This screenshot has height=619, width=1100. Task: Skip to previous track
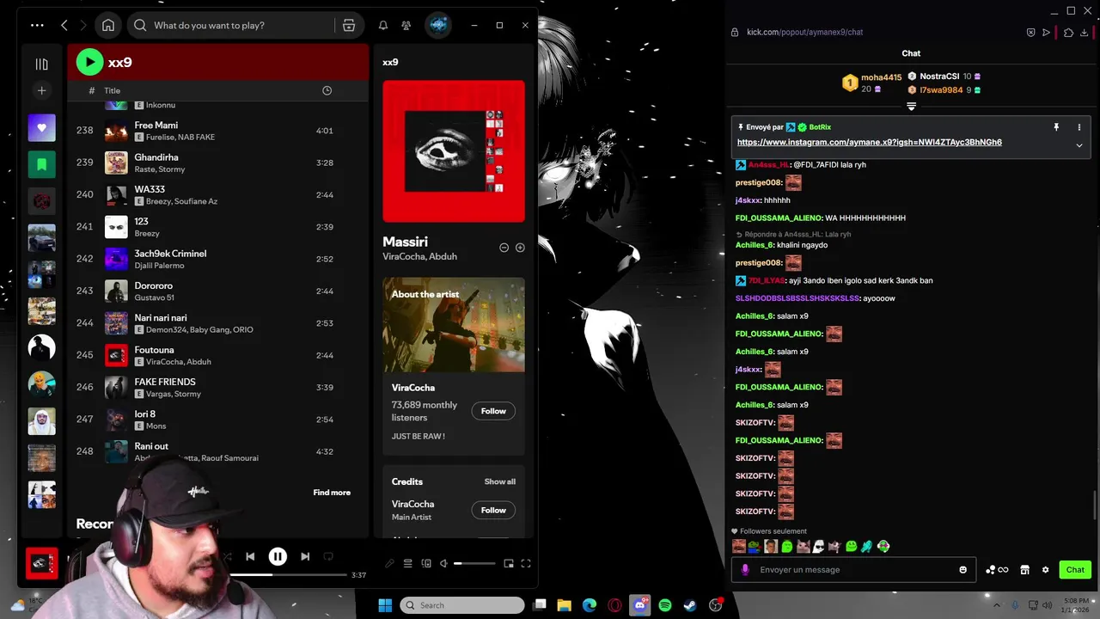pyautogui.click(x=250, y=556)
